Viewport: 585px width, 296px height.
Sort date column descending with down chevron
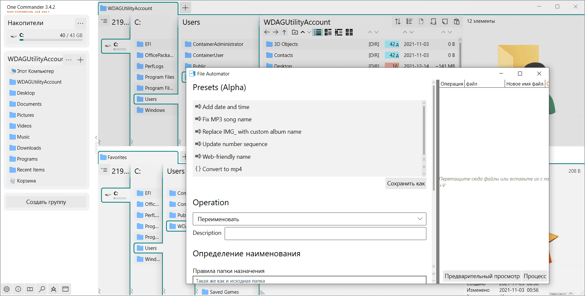(x=412, y=32)
